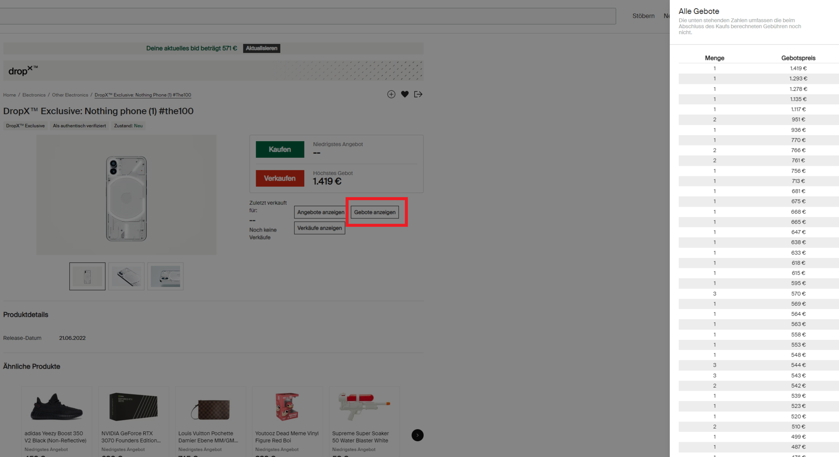Click the Menge column header
Image resolution: width=839 pixels, height=457 pixels.
(714, 58)
